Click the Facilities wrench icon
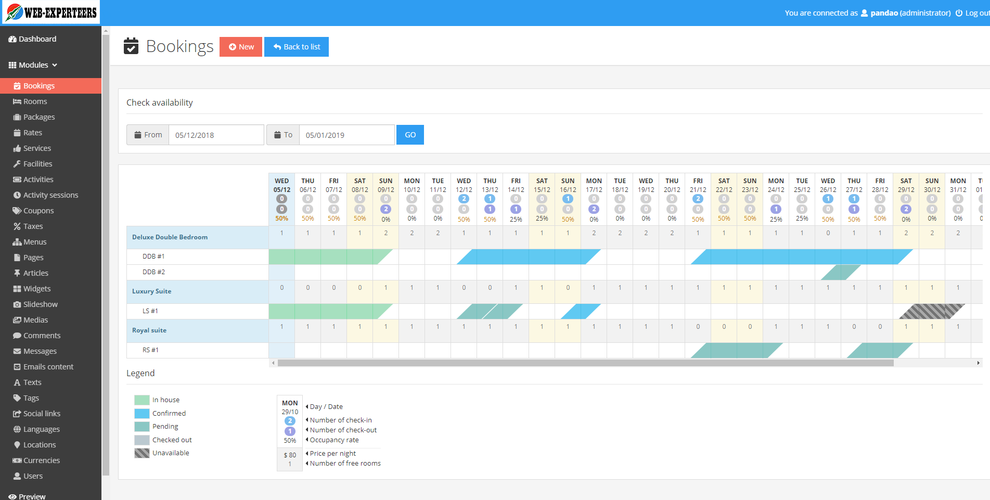The width and height of the screenshot is (990, 500). 17,164
